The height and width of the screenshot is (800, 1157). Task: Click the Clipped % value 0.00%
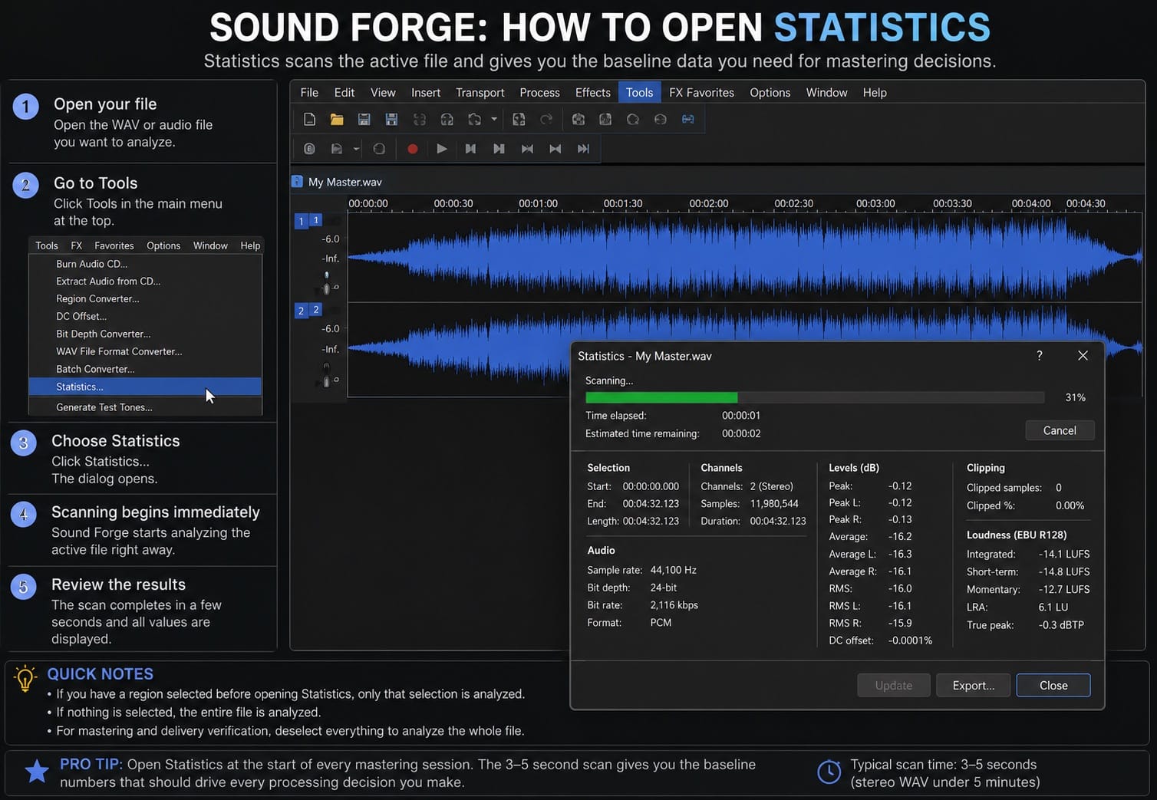[x=1070, y=505]
